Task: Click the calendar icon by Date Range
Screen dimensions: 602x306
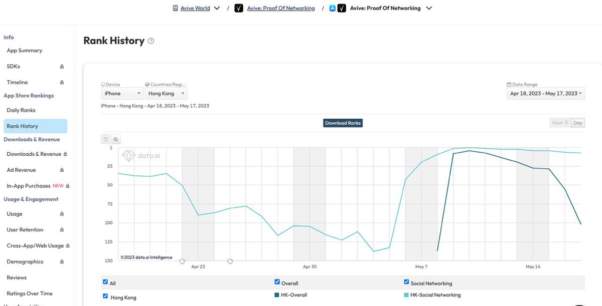Action: pos(509,85)
